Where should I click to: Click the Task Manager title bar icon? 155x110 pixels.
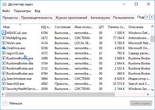click(5, 4)
